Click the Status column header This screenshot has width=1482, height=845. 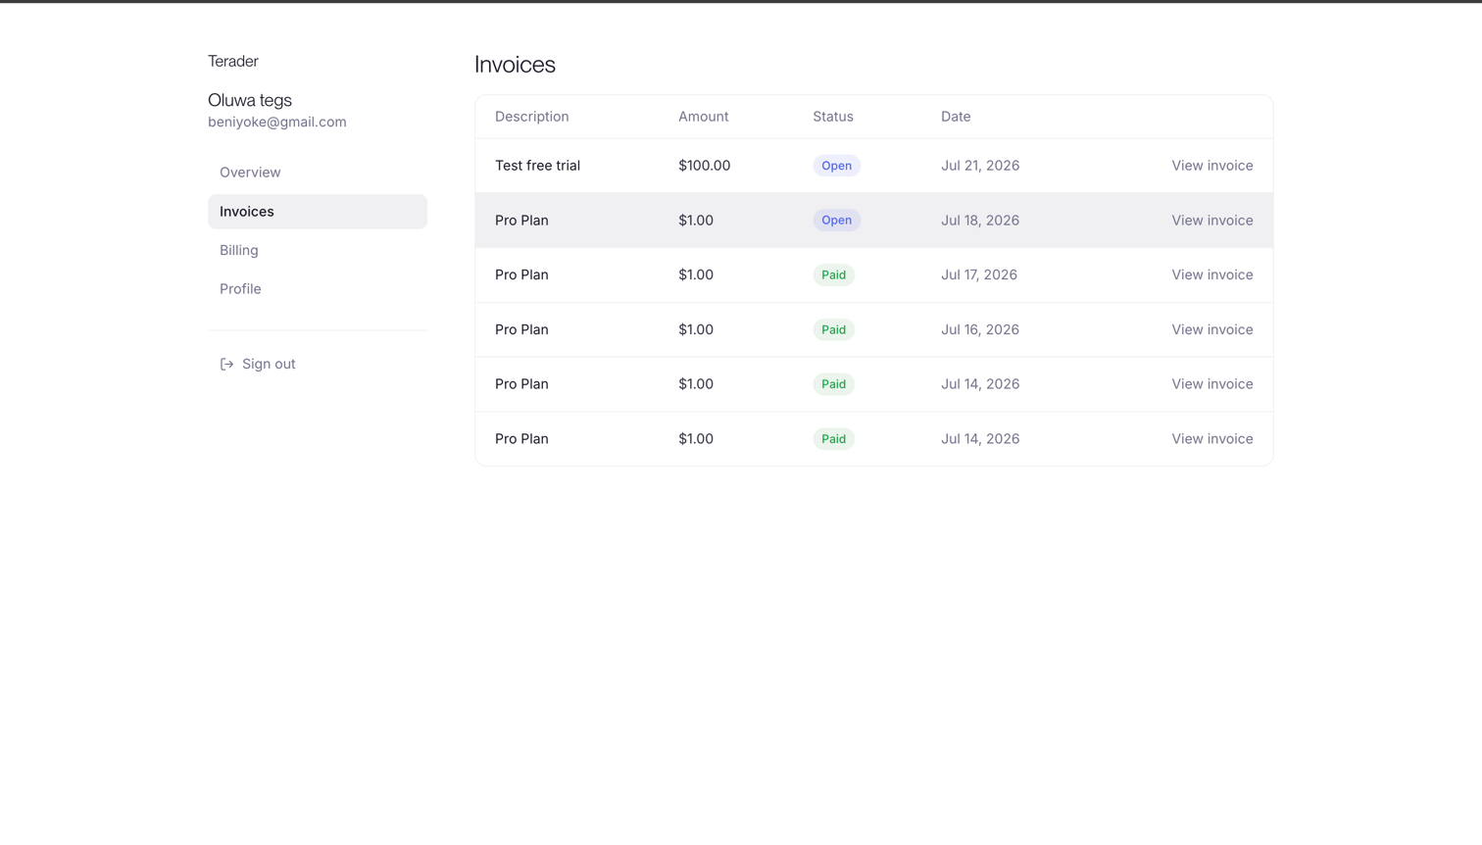pos(833,117)
